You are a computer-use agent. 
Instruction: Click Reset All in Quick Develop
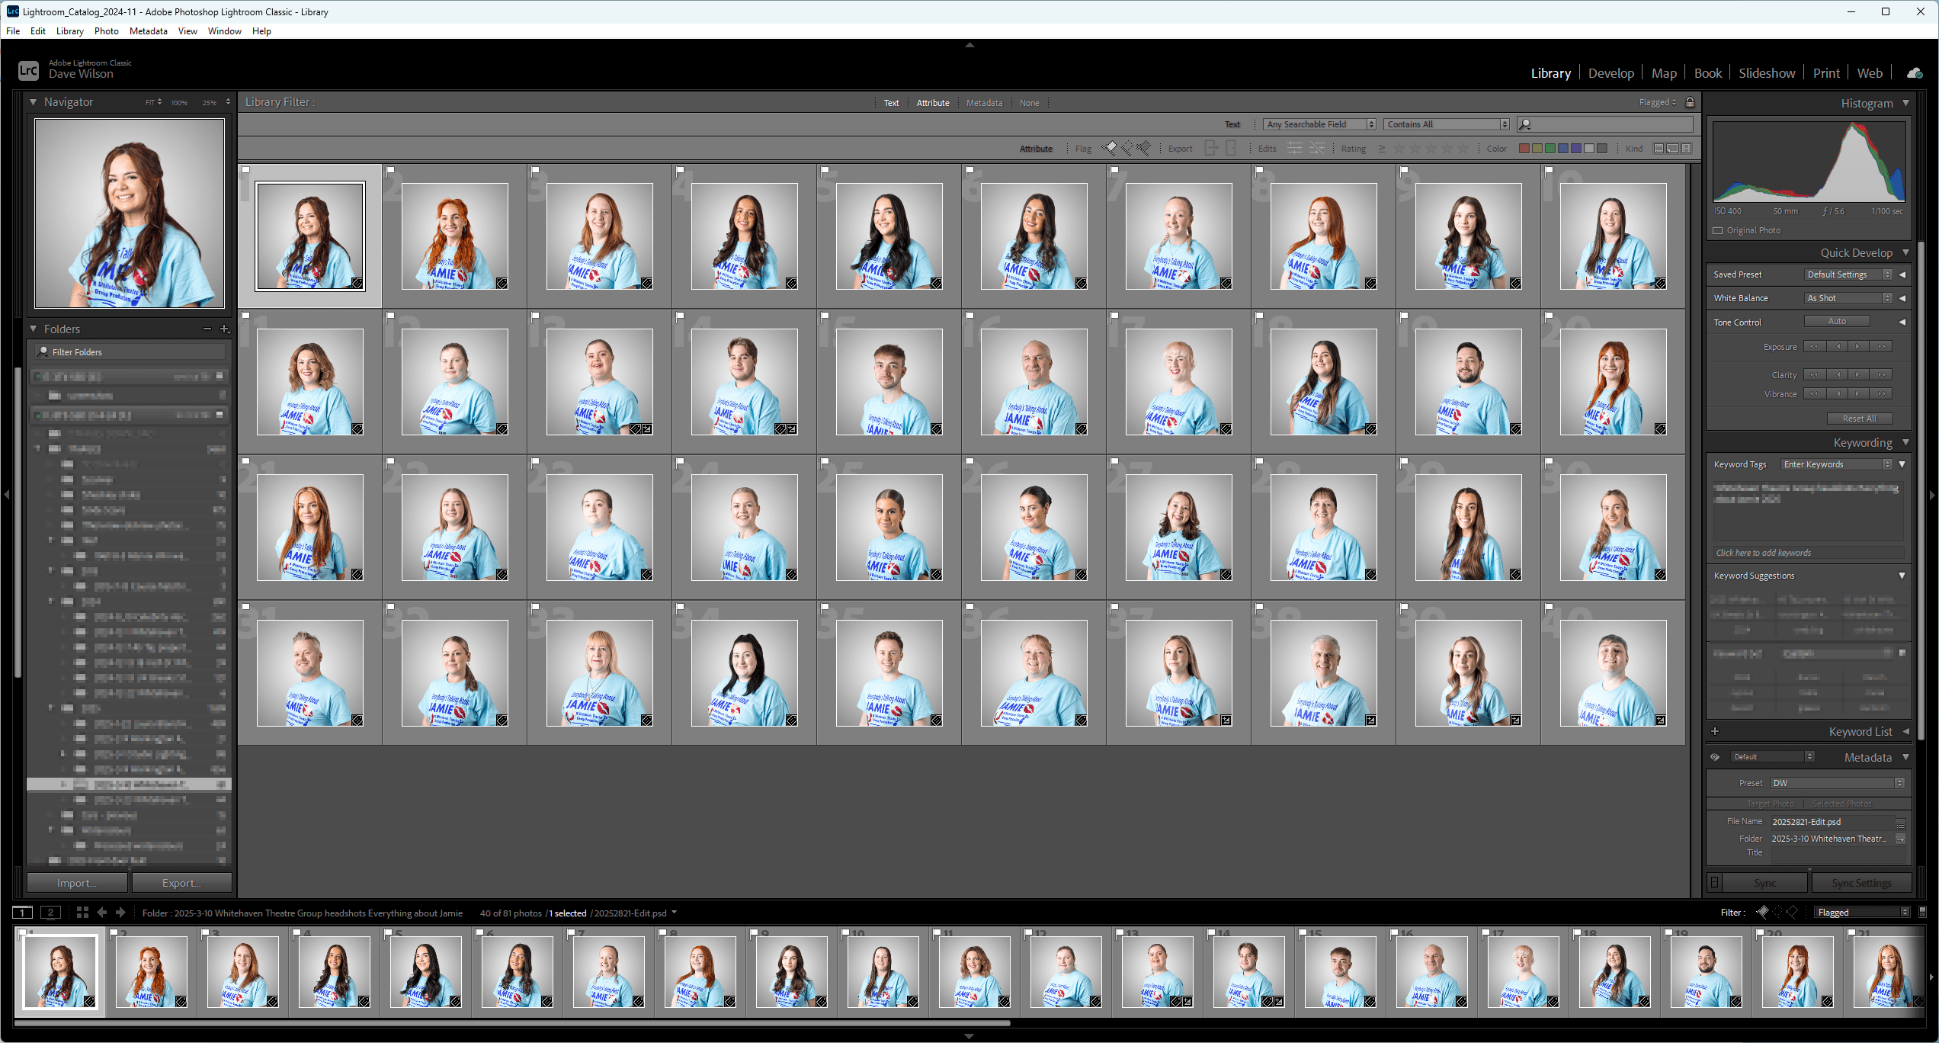(x=1859, y=419)
